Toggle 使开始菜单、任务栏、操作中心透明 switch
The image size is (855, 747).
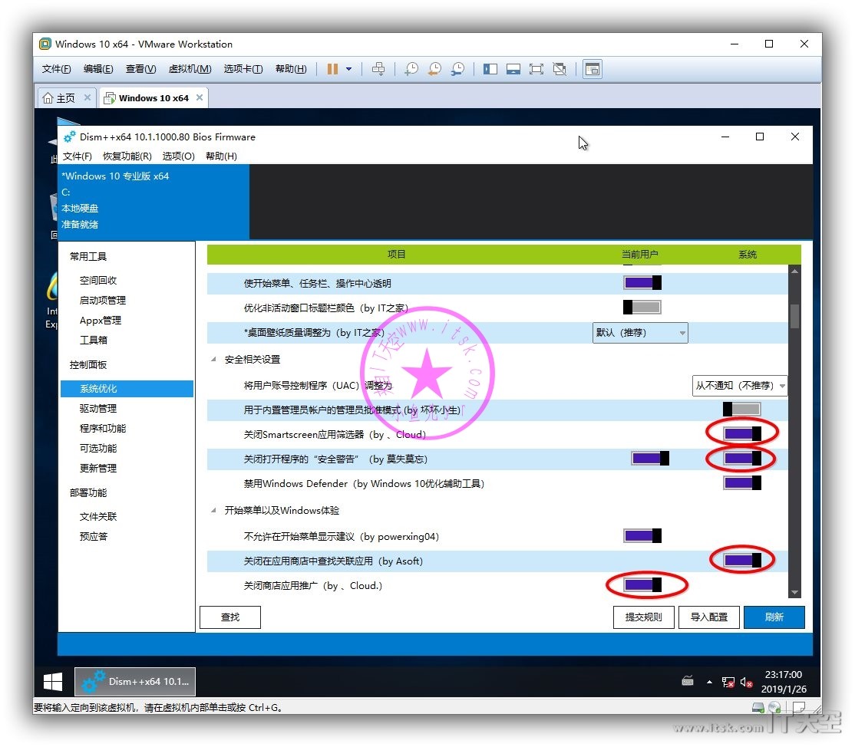coord(642,283)
